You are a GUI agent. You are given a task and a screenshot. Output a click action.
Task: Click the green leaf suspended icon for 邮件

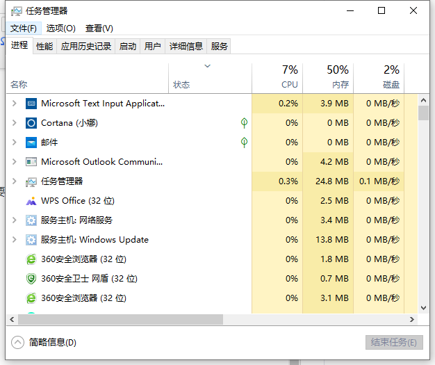point(244,143)
